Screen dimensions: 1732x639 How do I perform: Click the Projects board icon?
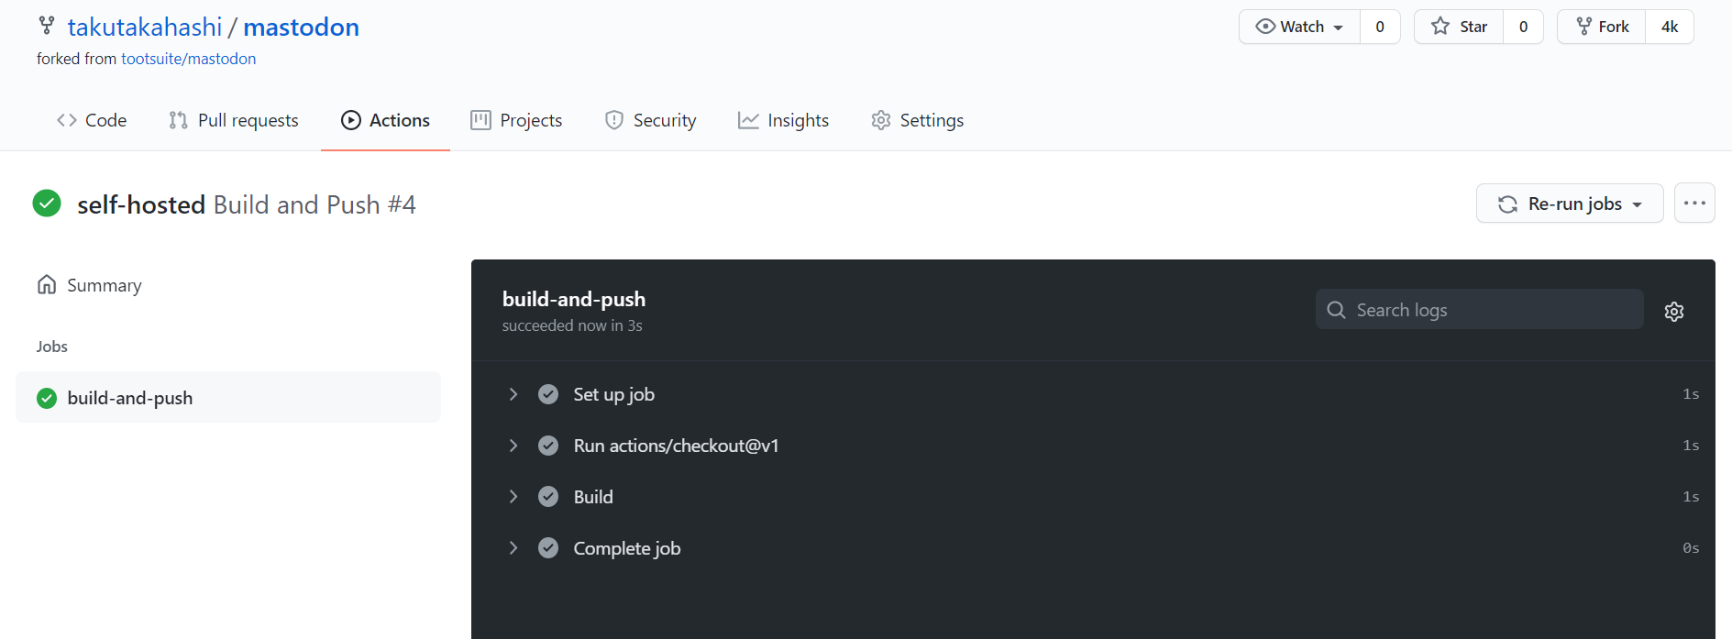point(480,120)
